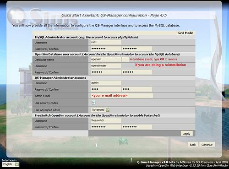The image size is (229, 169).
Task: Click the Use advanced editor label
Action: click(x=47, y=110)
